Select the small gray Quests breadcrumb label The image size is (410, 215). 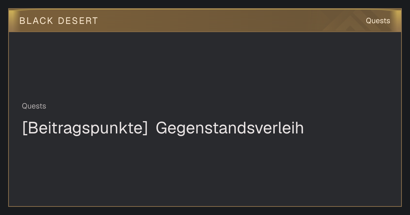34,106
